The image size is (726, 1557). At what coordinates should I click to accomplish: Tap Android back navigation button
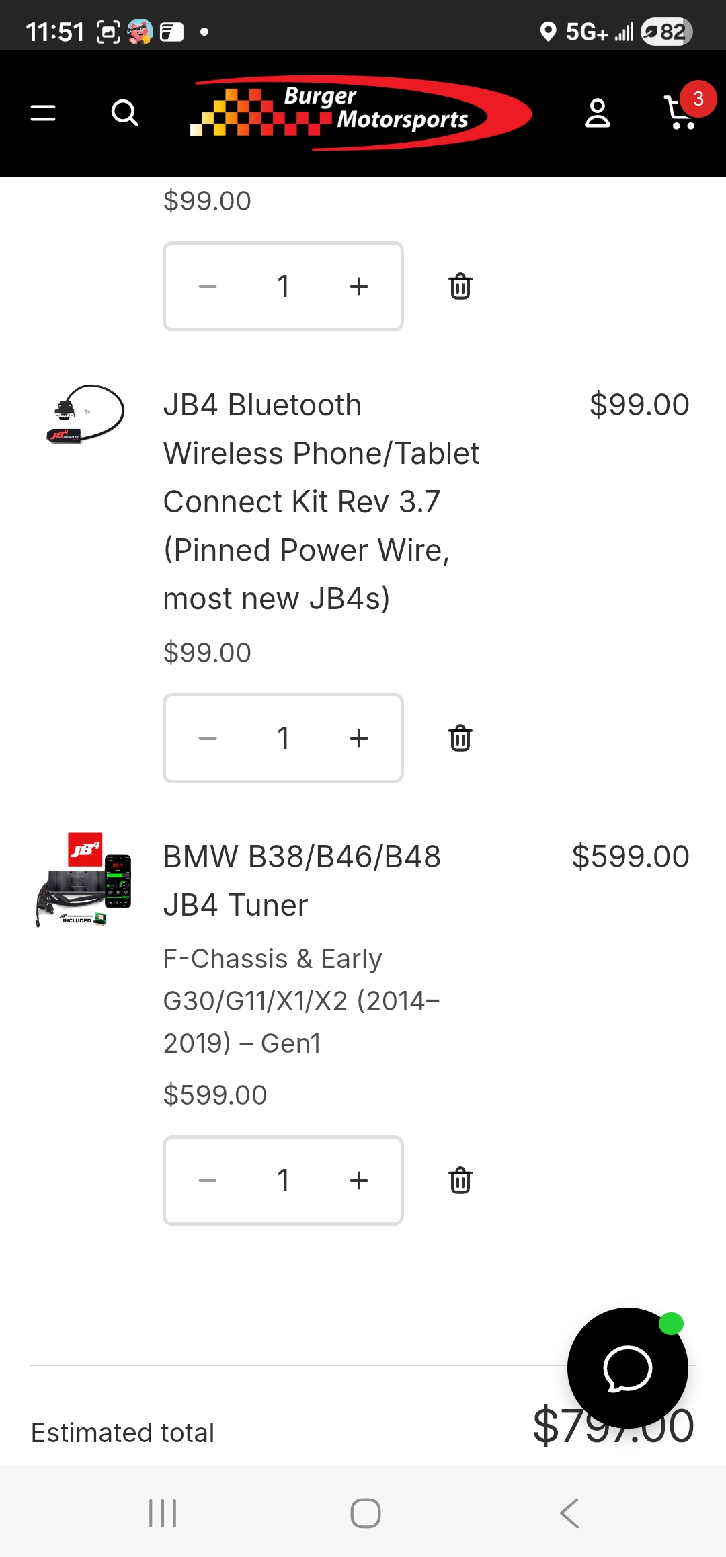pos(569,1513)
